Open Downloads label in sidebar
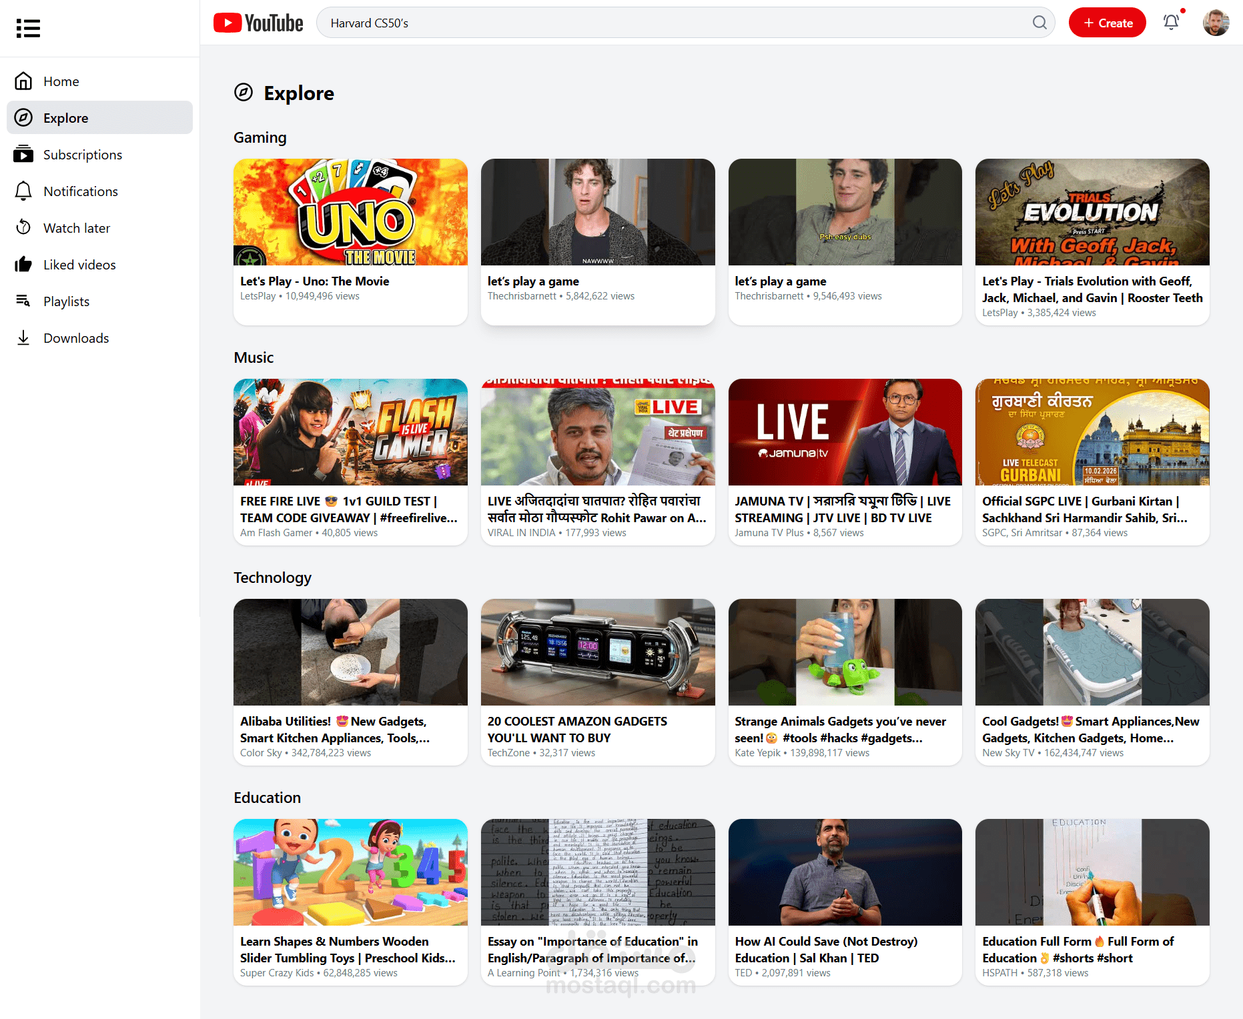 [x=76, y=338]
